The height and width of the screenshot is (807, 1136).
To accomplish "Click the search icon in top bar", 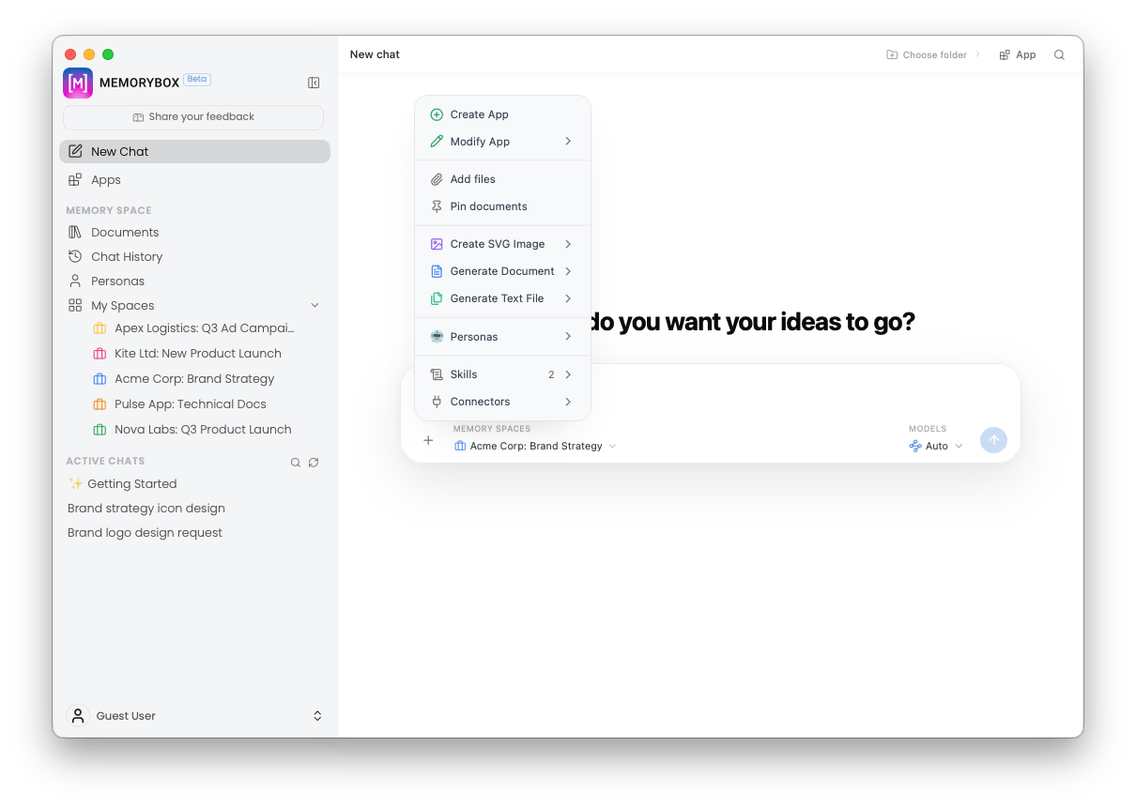I will (x=1059, y=54).
